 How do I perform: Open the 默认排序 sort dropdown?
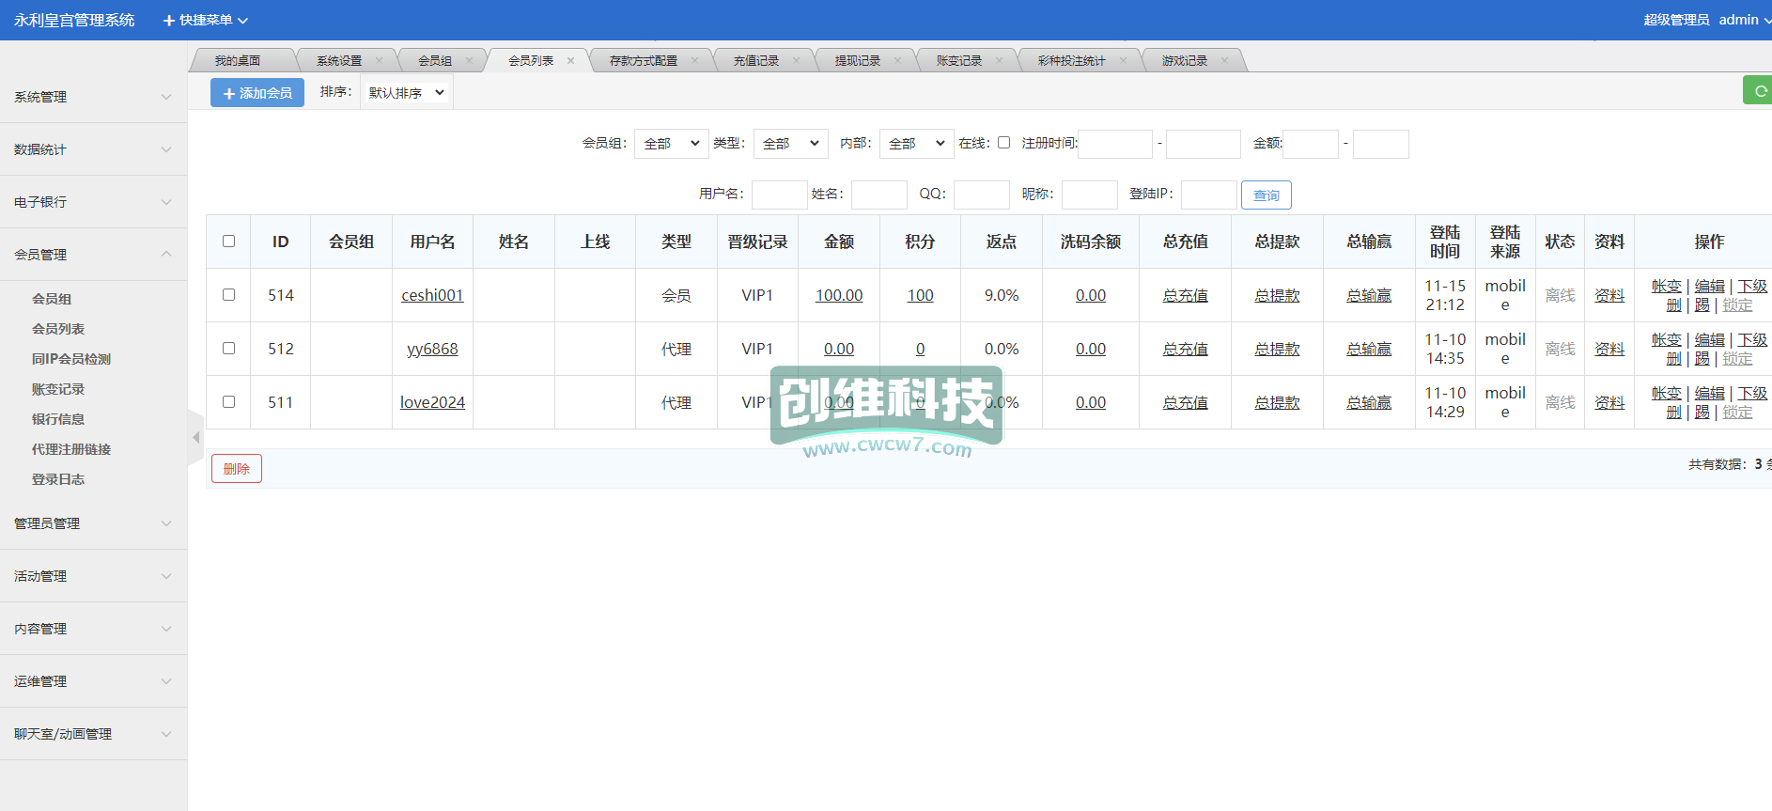click(406, 92)
